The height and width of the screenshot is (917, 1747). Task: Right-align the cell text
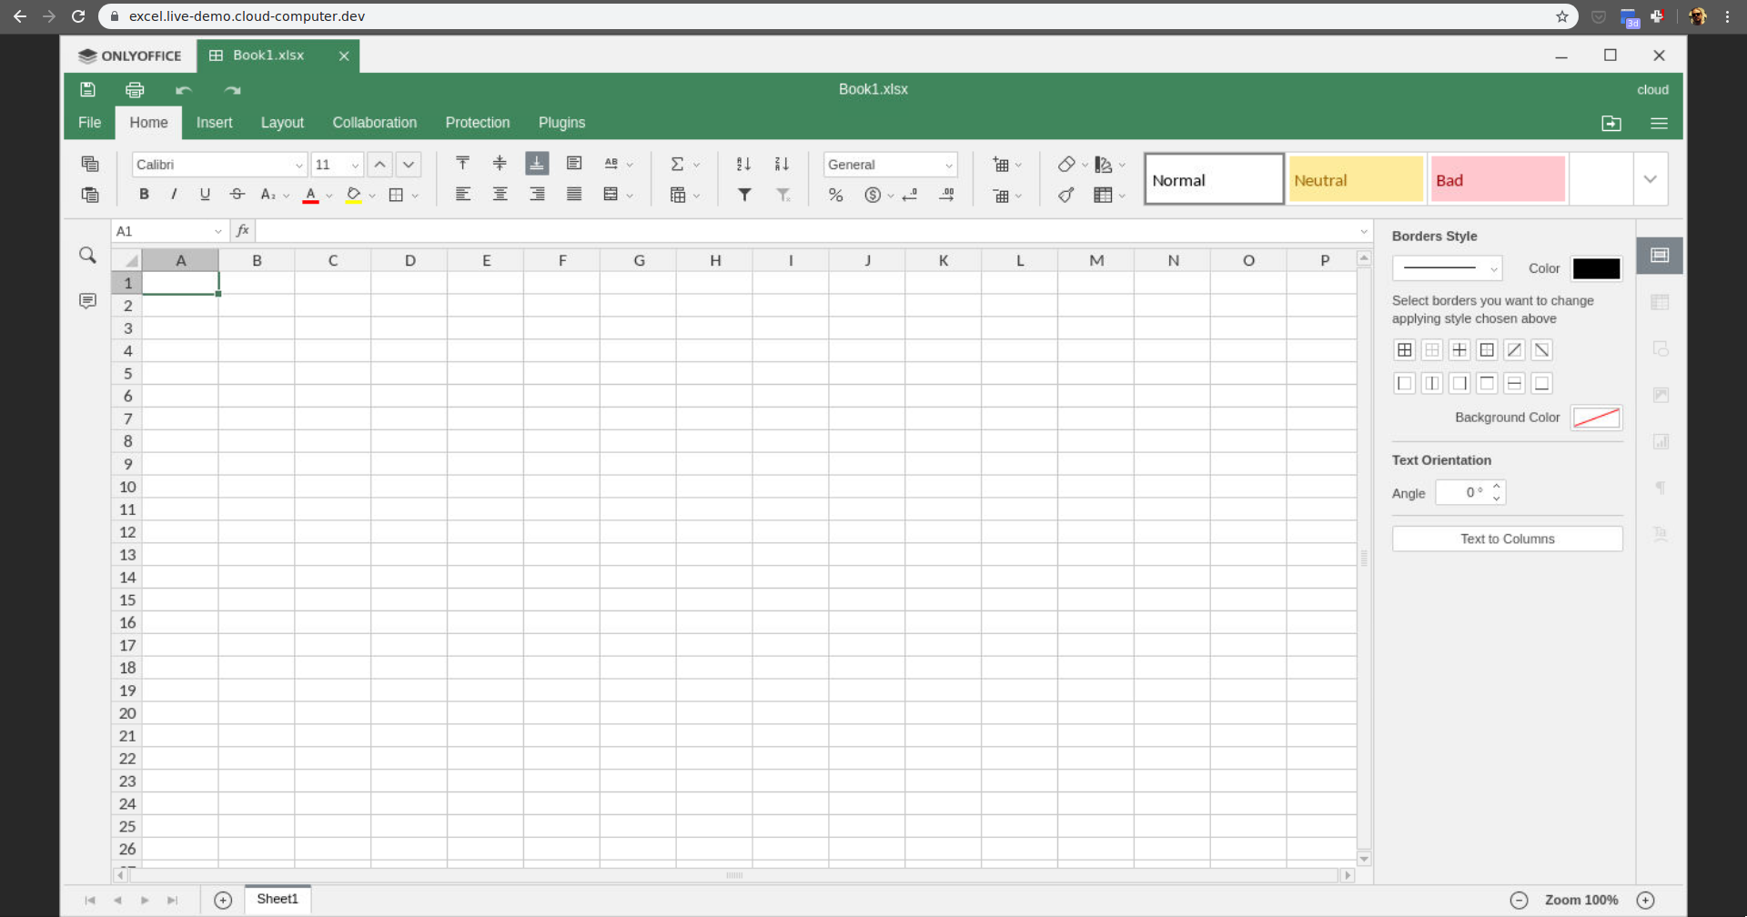tap(537, 195)
